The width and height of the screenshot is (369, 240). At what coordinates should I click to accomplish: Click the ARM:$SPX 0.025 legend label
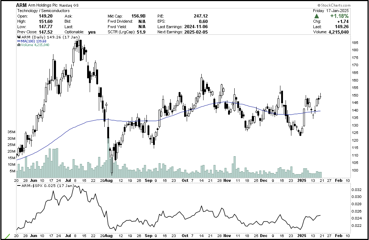[x=48, y=185]
